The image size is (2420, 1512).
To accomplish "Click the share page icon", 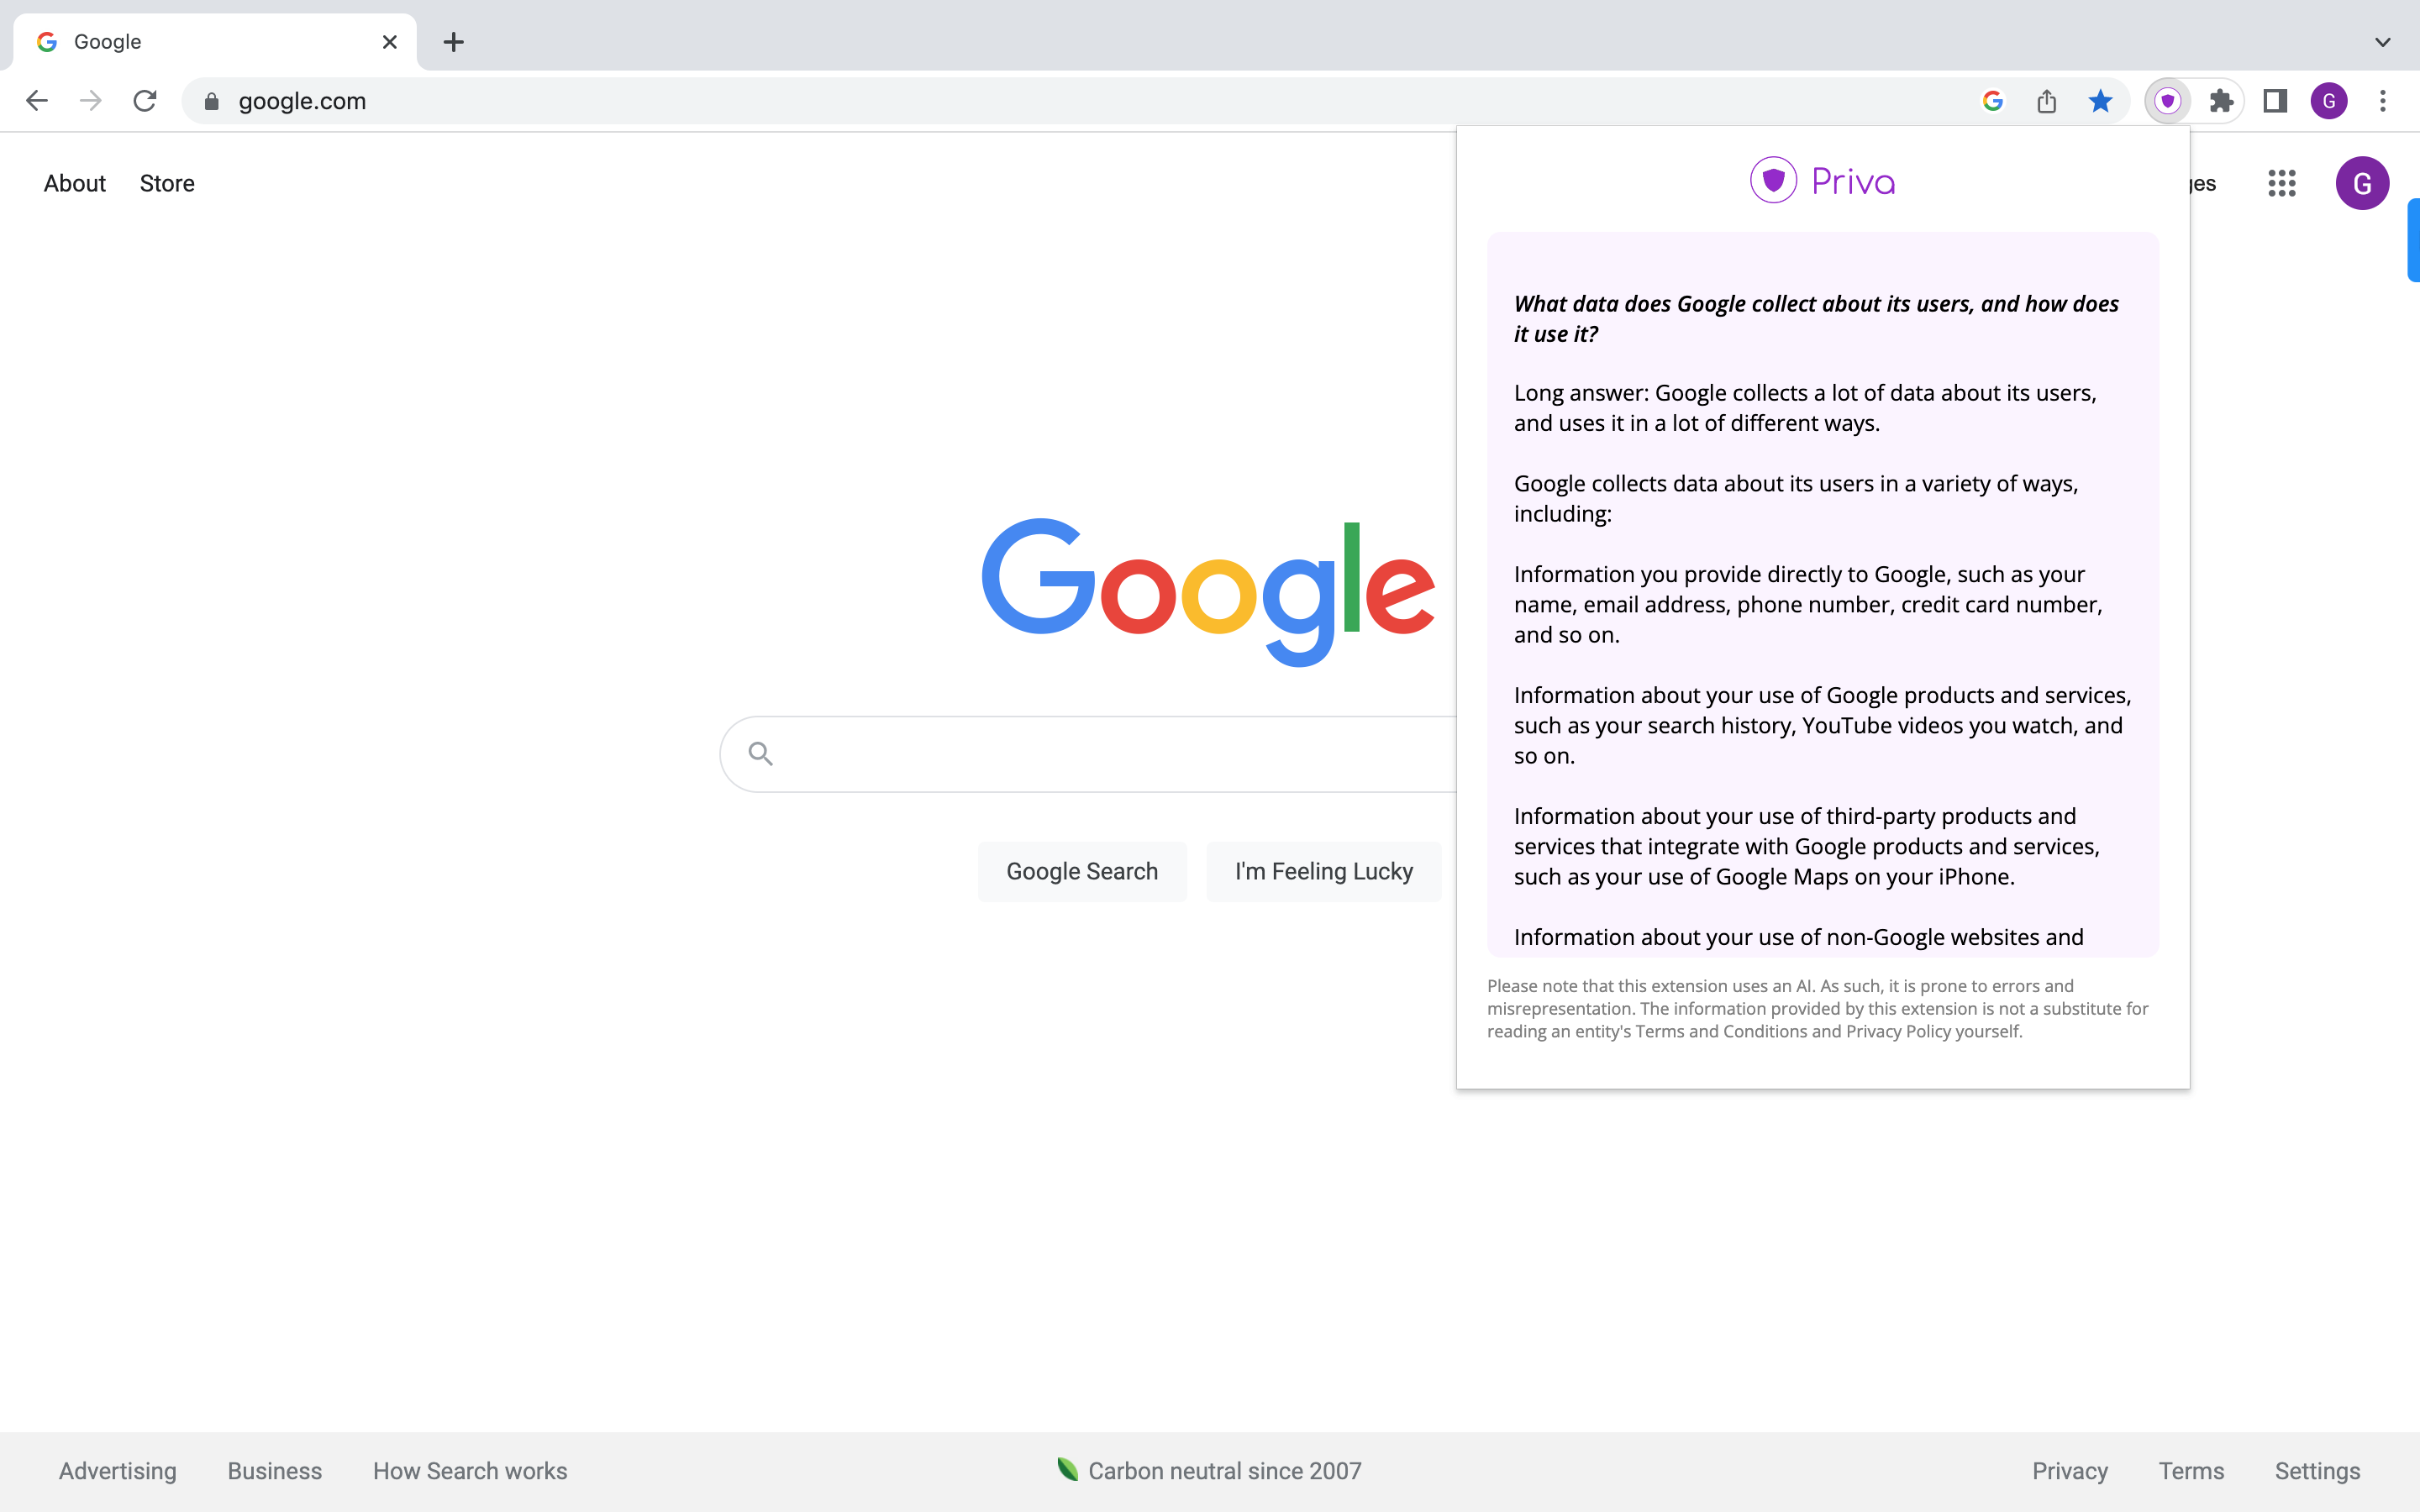I will [x=2046, y=101].
